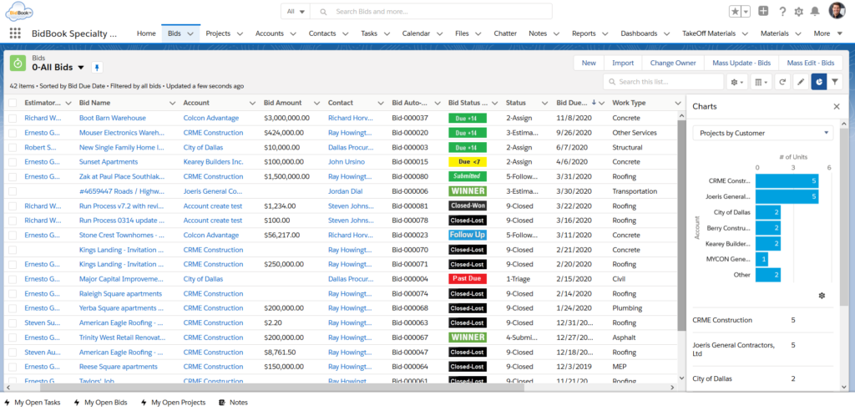
Task: Open the Account column menu chevron
Action: 252,103
